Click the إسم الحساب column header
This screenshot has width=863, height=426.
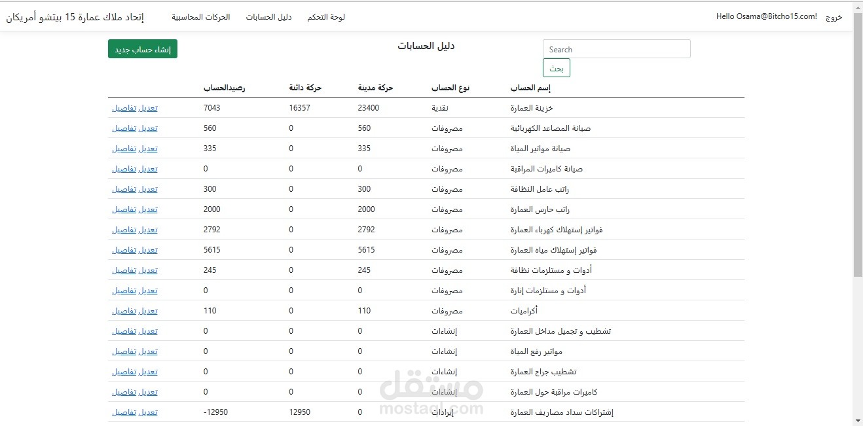coord(530,88)
